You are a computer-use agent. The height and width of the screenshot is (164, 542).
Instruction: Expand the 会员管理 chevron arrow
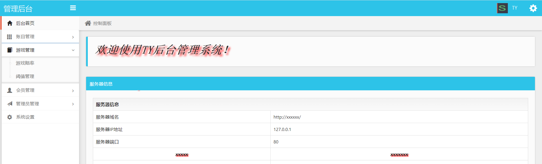pos(73,91)
